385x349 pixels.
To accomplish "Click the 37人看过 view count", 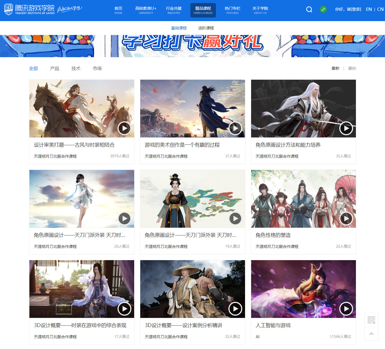I will (233, 156).
